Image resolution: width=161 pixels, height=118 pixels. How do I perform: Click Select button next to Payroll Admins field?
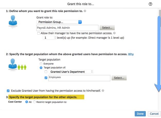[107, 28]
